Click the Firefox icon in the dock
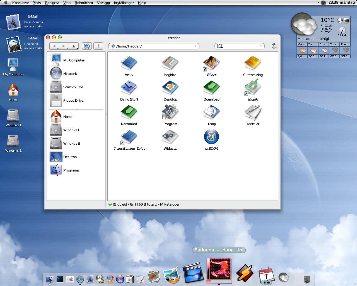Viewport: 357px width, 286px height. (x=110, y=279)
